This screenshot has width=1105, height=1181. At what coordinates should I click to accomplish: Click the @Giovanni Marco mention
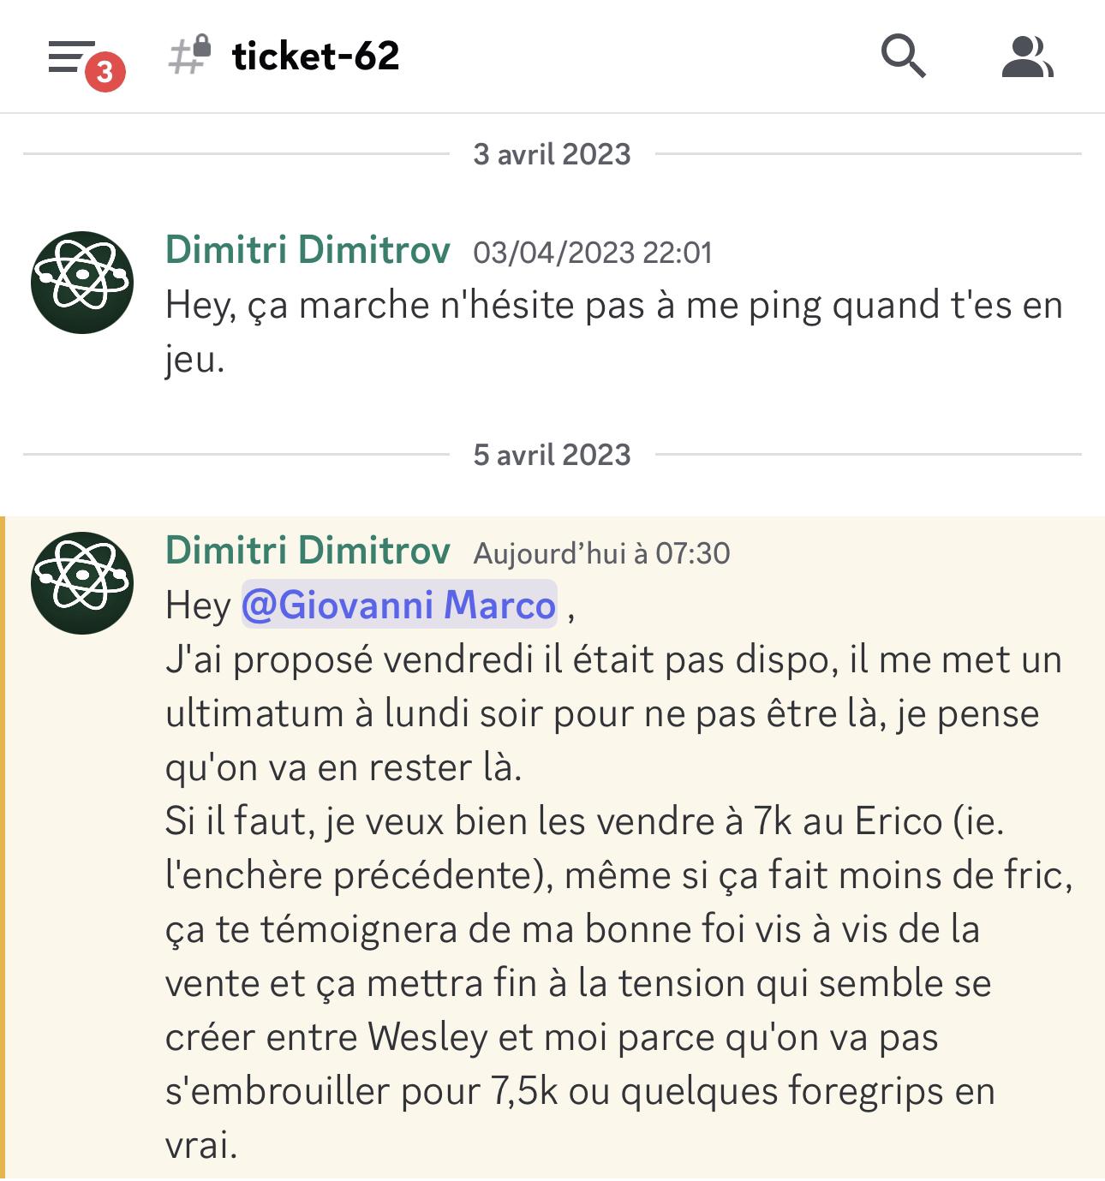[399, 605]
